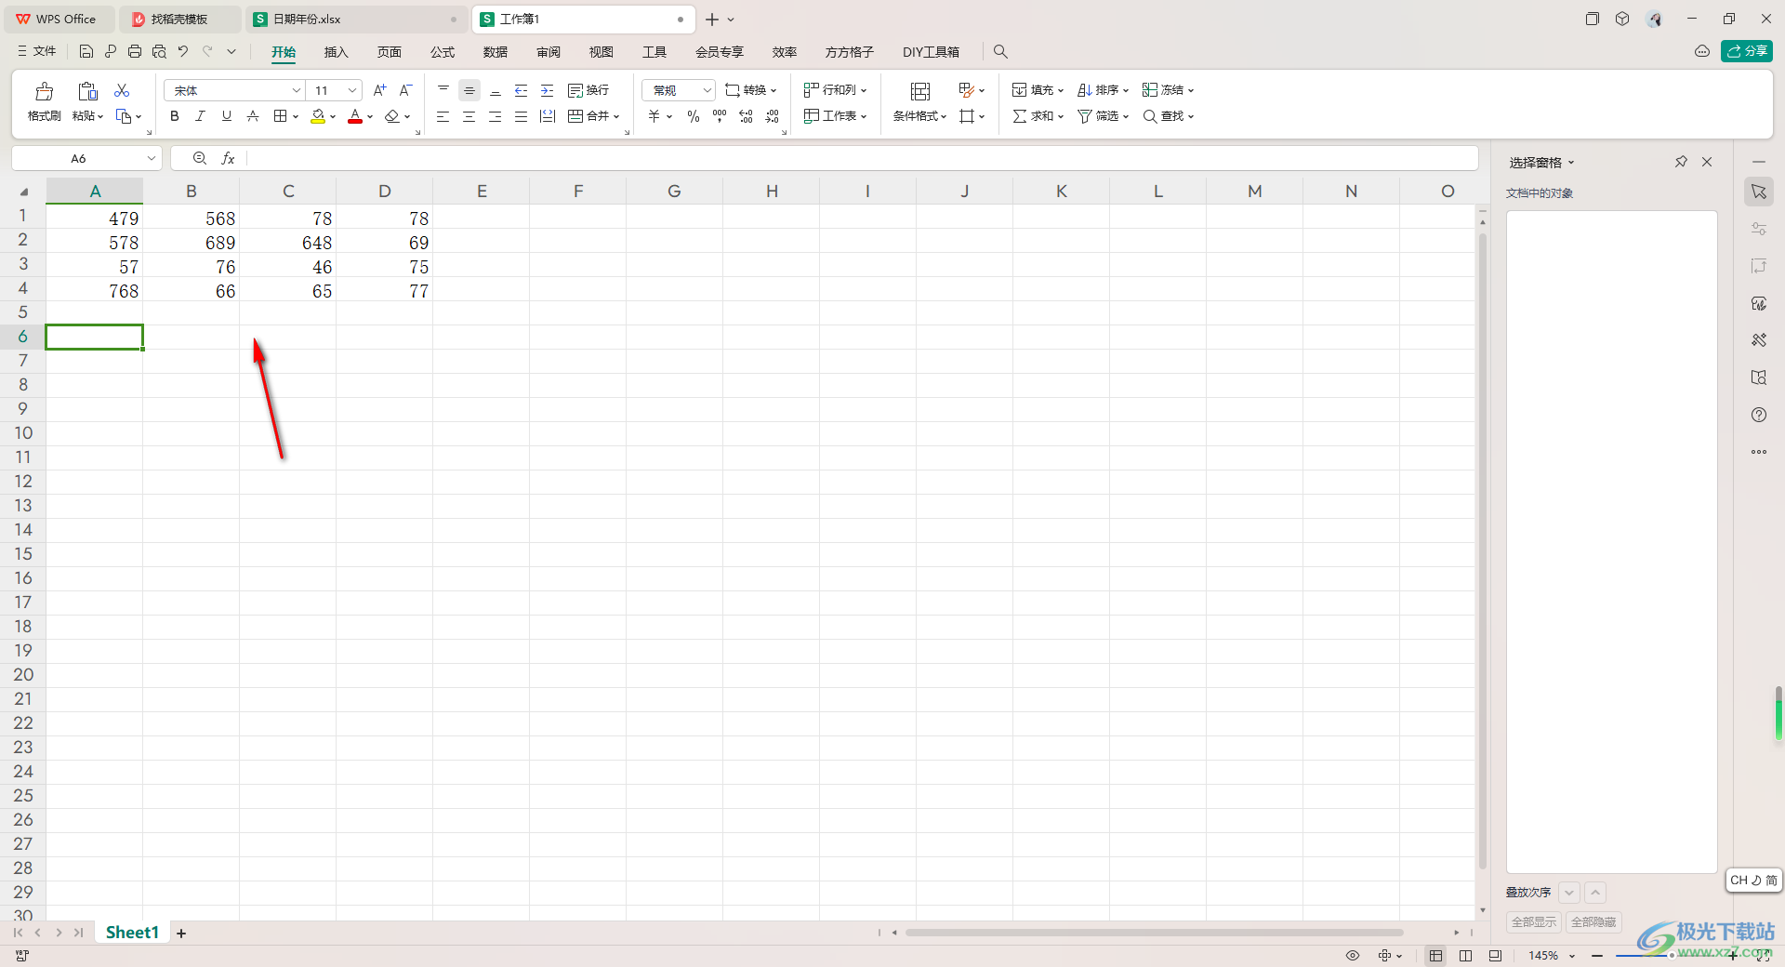Close the 选择窗格 selection pane

(x=1707, y=162)
